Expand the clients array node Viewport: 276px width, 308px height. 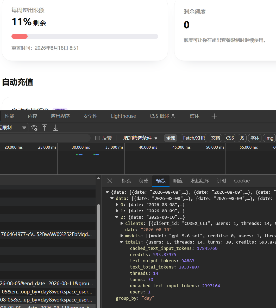(x=122, y=223)
